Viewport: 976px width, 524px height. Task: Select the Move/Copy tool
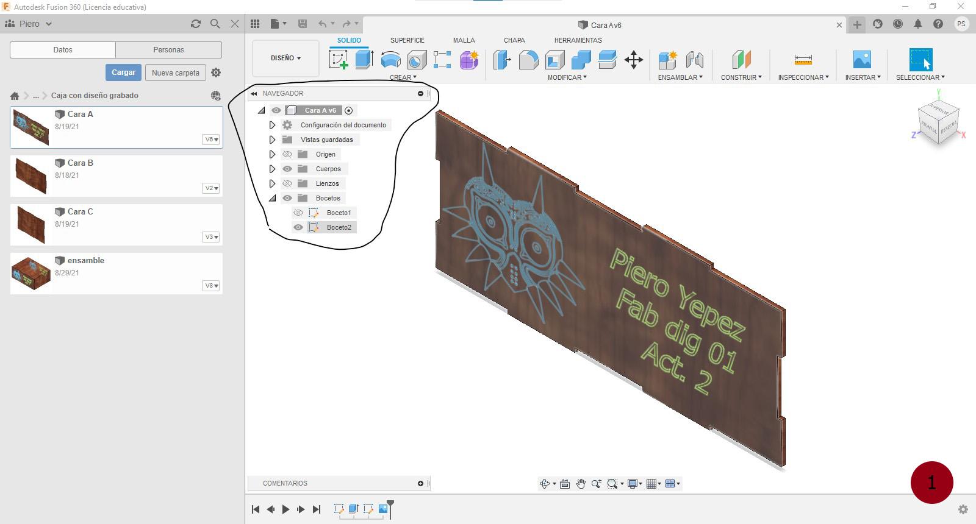pos(634,60)
